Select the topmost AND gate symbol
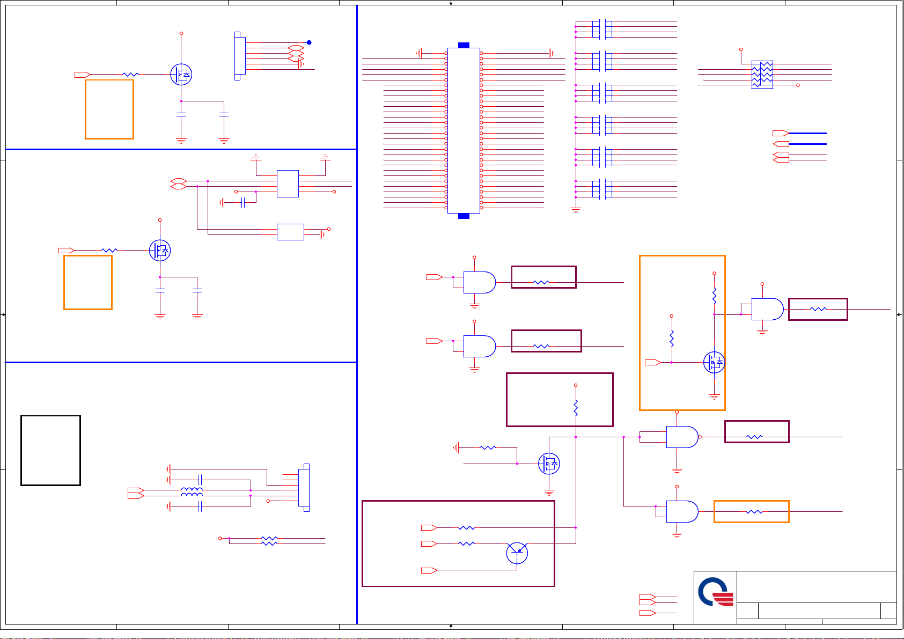The height and width of the screenshot is (639, 904). [x=479, y=282]
